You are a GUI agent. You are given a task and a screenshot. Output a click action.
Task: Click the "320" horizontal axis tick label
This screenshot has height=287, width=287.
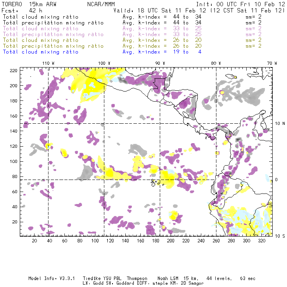pos(261,241)
